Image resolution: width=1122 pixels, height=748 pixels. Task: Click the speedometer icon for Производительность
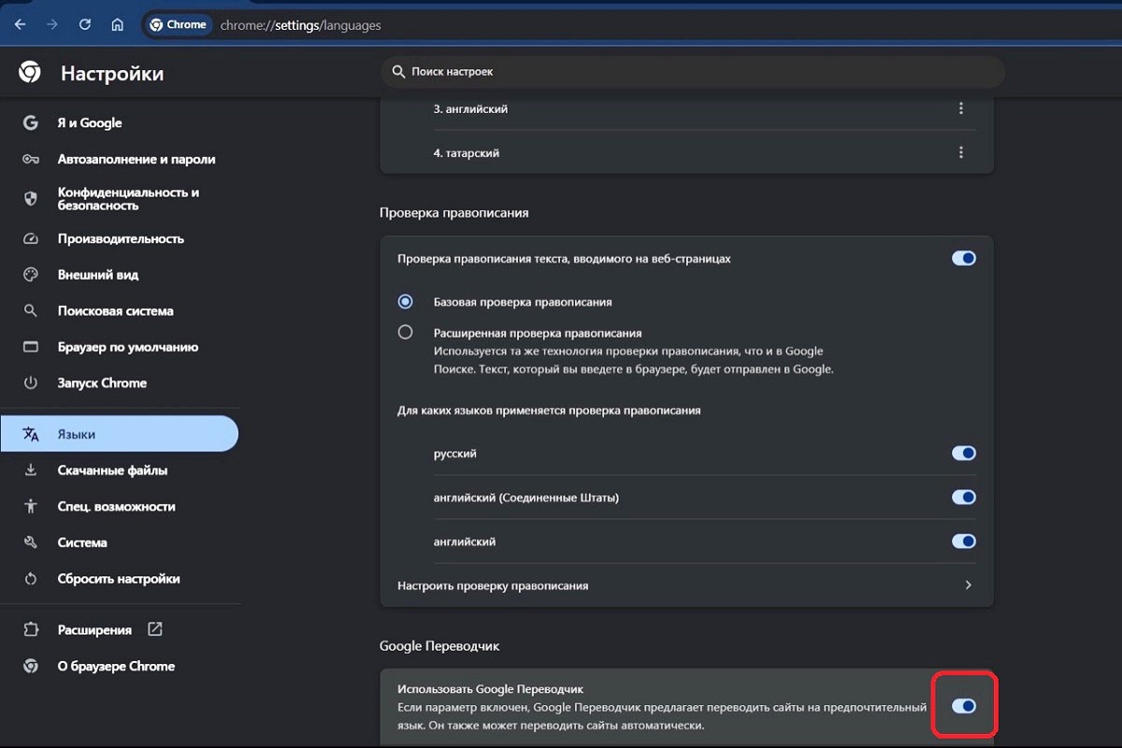(x=31, y=238)
